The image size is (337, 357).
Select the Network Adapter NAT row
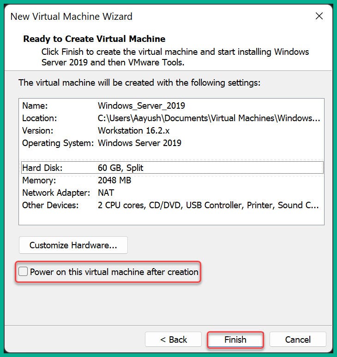pos(172,193)
